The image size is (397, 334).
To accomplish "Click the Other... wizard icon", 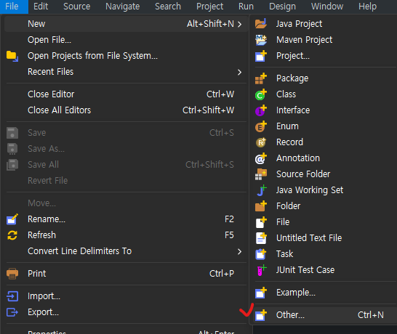I will pyautogui.click(x=261, y=315).
